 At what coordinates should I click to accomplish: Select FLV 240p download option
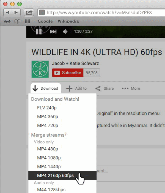pos(62,108)
